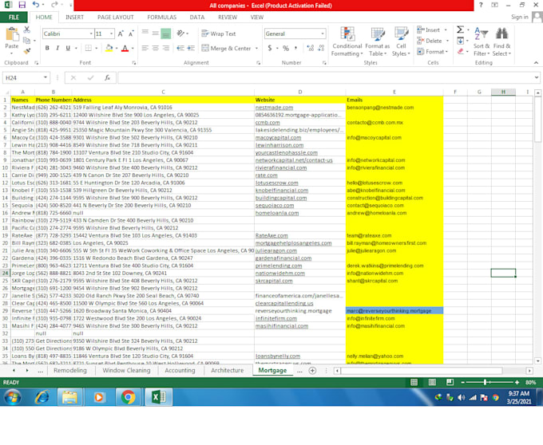This screenshot has width=543, height=445.
Task: Open Google Chrome from the taskbar
Action: click(x=128, y=397)
